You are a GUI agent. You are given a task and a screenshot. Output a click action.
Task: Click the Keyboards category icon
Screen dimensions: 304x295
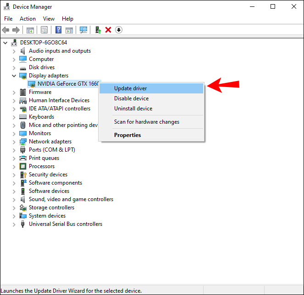[x=23, y=117]
